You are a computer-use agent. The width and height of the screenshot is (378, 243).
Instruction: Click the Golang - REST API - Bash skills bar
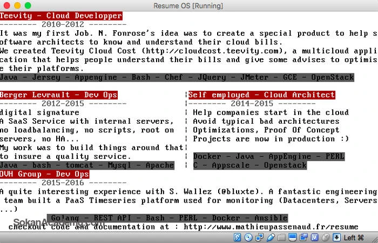[167, 218]
